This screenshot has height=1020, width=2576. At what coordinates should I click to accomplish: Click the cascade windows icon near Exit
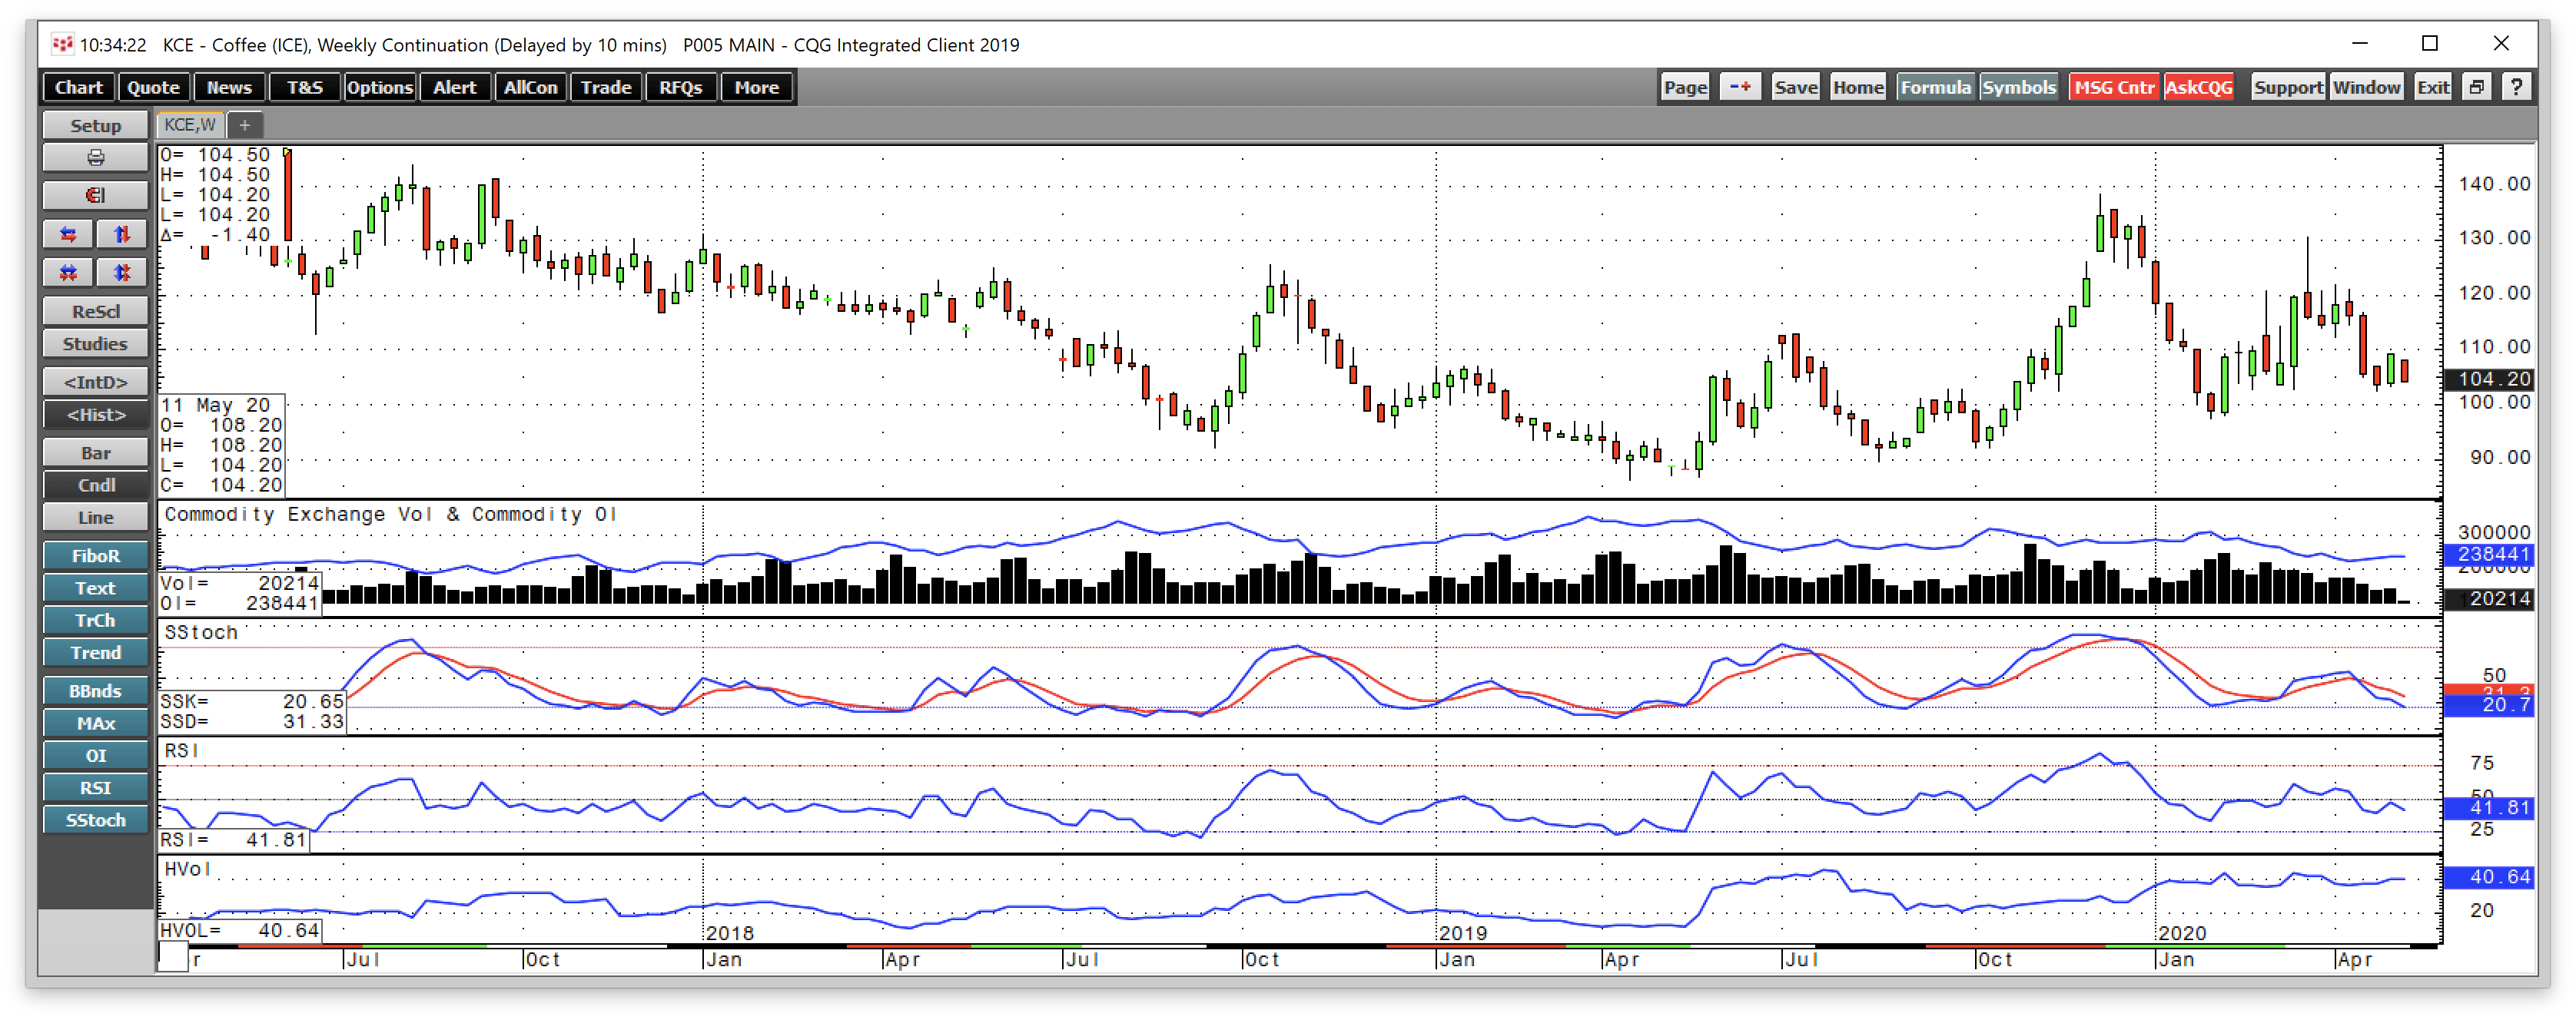(2476, 87)
